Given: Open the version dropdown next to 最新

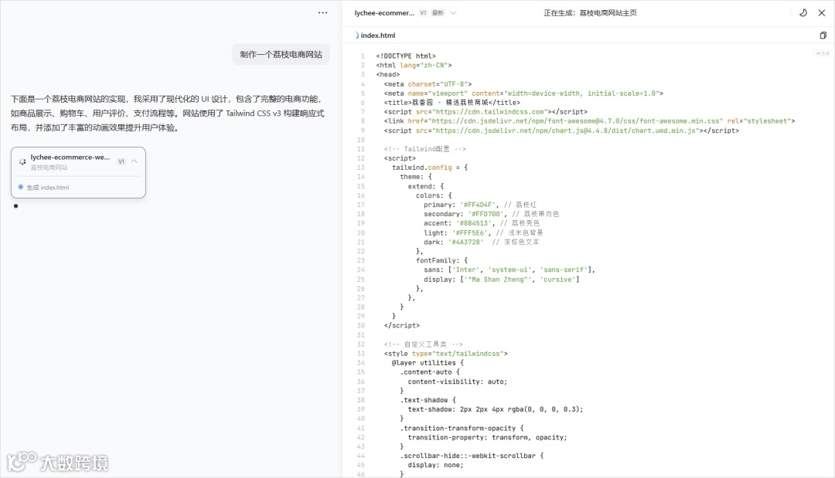Looking at the screenshot, I should [x=453, y=13].
